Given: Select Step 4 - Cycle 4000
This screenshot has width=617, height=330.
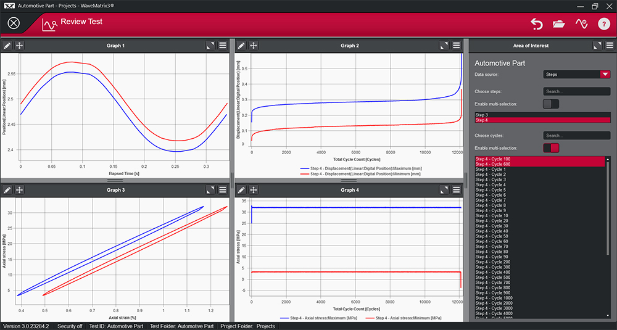Looking at the screenshot, I should pos(539,313).
